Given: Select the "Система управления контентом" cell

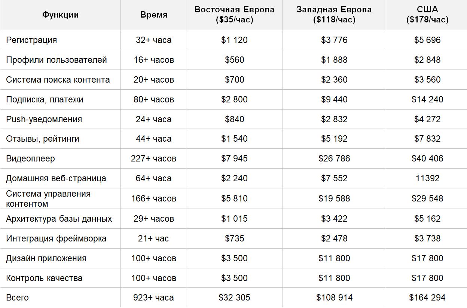Looking at the screenshot, I should pyautogui.click(x=48, y=198).
